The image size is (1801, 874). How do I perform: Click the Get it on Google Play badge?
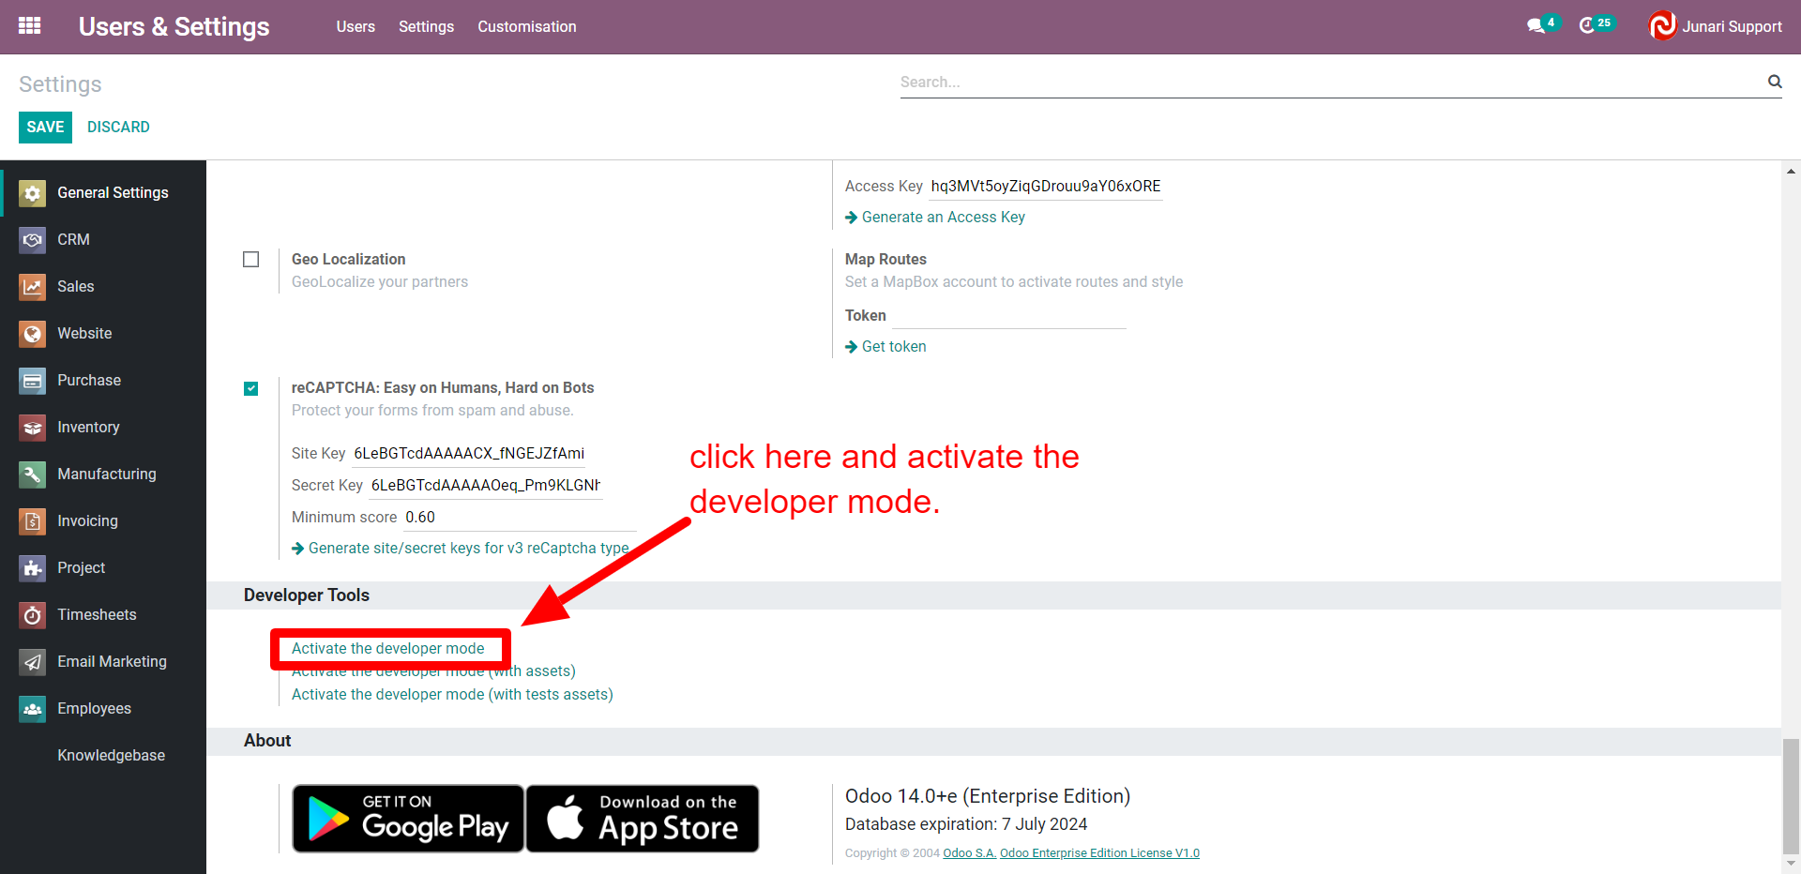[408, 819]
